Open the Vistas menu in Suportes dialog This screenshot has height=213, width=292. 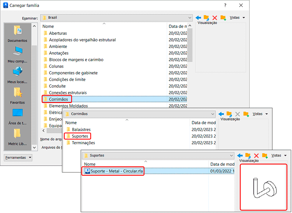coord(278,155)
